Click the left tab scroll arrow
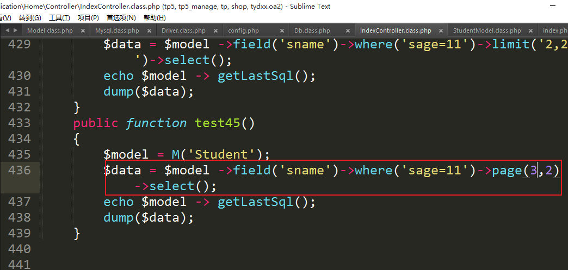The image size is (568, 270). (8, 30)
